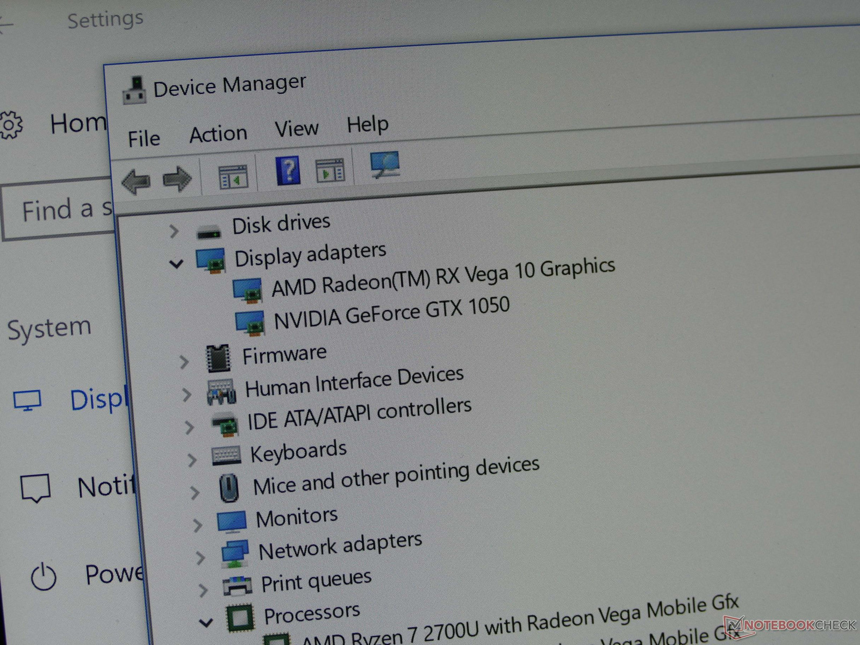
Task: Collapse the Display adapters node
Action: [x=176, y=264]
